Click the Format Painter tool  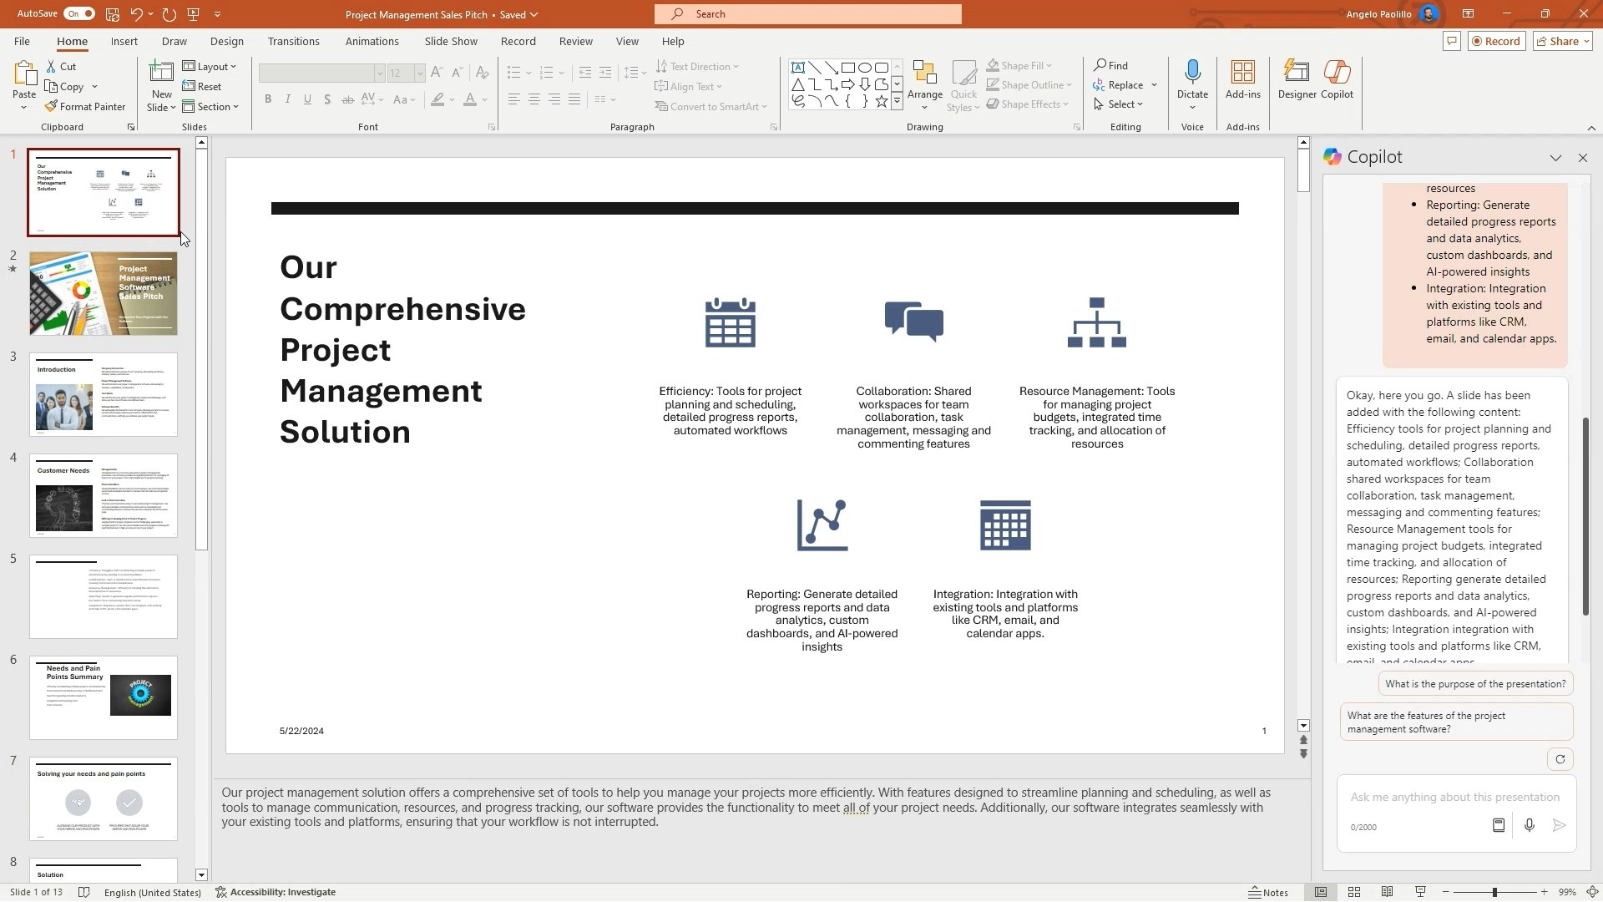click(85, 107)
